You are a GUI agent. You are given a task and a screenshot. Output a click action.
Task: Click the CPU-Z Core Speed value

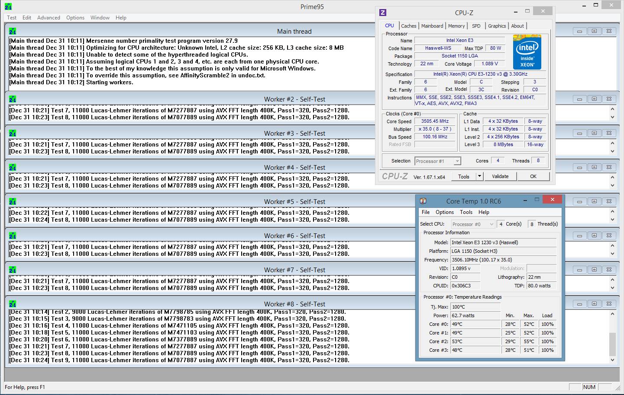click(435, 121)
